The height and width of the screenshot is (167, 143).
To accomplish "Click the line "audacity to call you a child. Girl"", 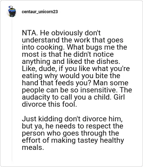I will pos(73,97).
